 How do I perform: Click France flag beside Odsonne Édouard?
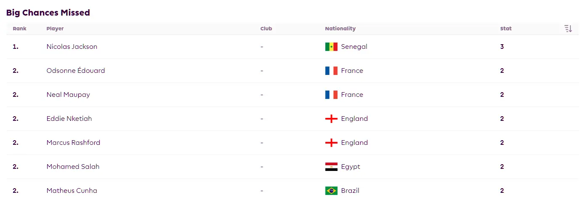331,71
